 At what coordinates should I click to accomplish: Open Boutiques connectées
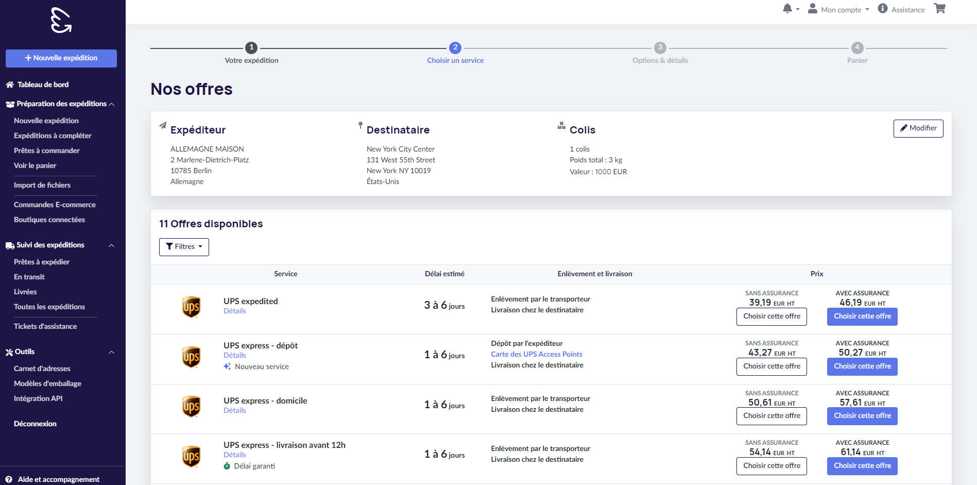[49, 220]
